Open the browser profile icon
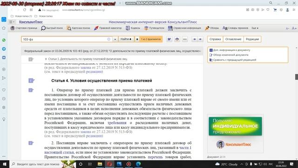Screen dimensions: 298x168 [288, 10]
